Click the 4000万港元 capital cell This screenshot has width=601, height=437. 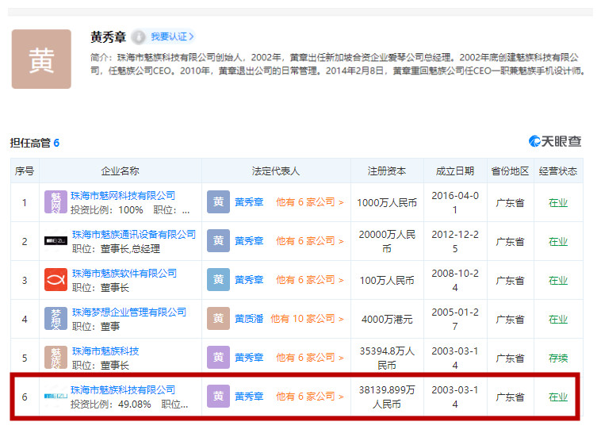click(x=387, y=320)
